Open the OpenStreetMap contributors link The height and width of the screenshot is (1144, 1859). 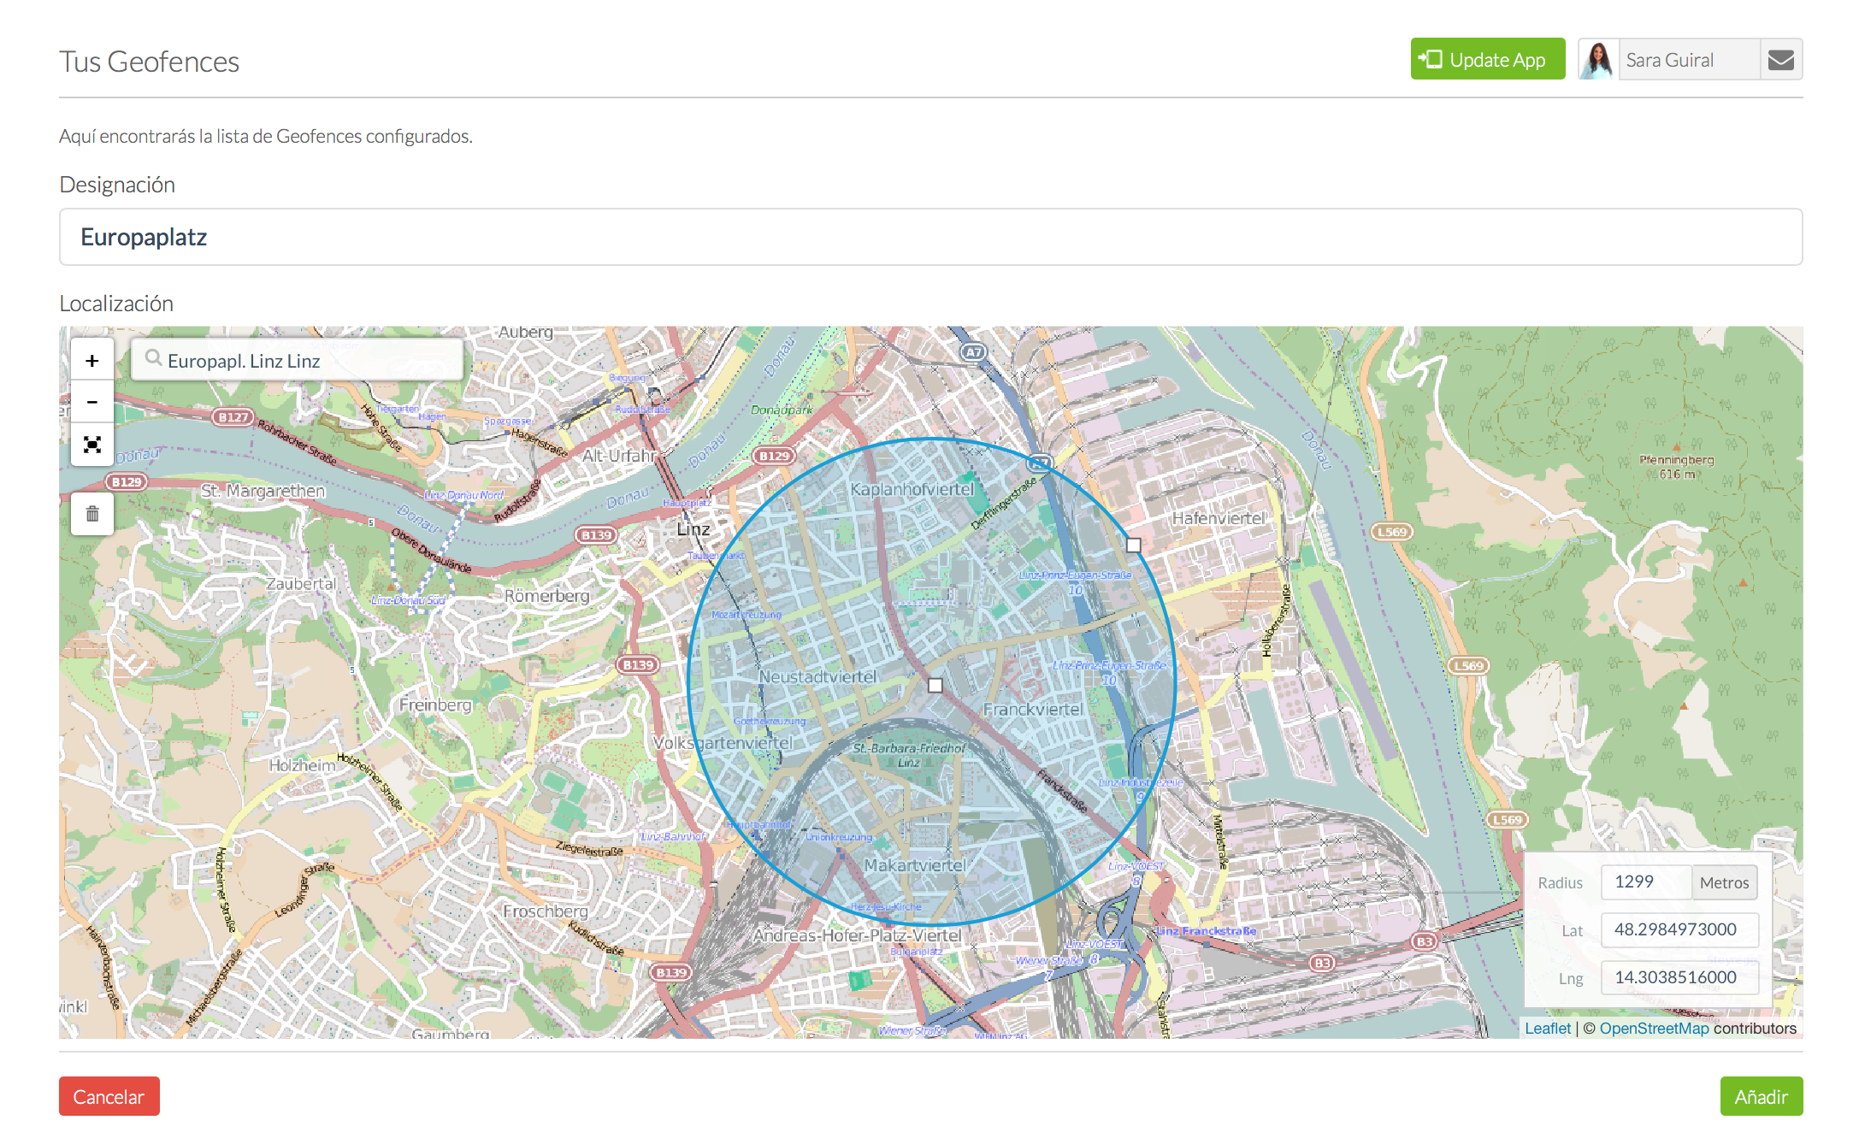1654,1029
